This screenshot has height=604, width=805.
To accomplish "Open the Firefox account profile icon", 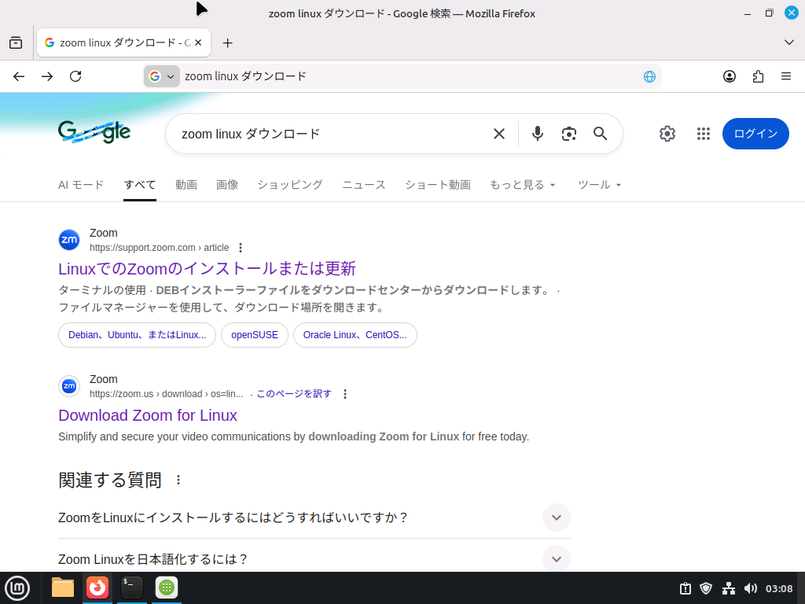I will [x=729, y=76].
